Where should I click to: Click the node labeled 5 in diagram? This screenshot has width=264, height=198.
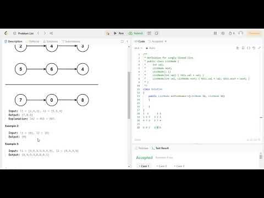(21, 69)
